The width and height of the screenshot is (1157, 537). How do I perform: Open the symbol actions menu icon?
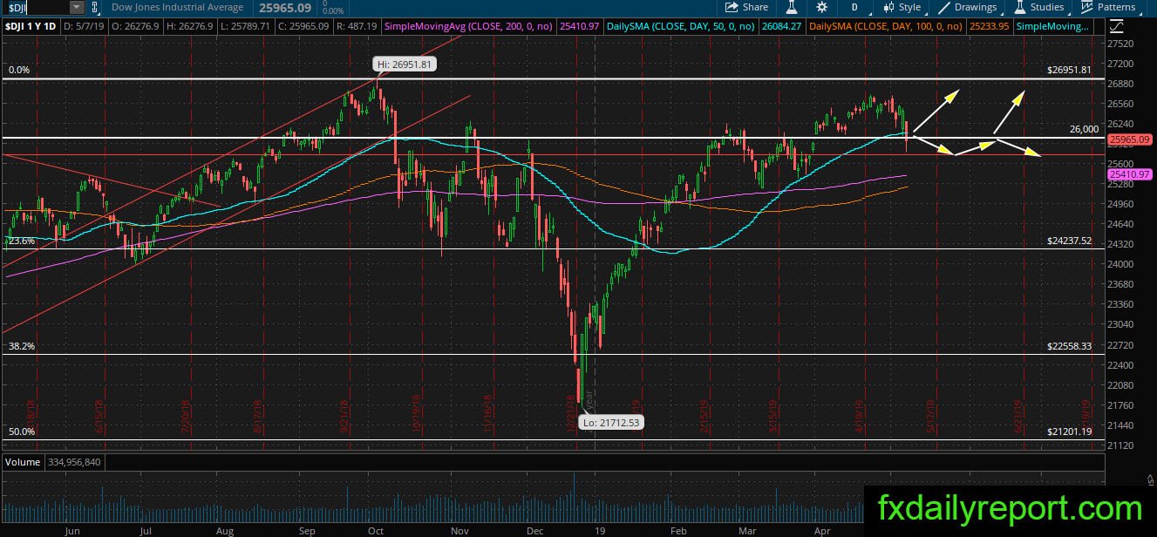coord(96,7)
